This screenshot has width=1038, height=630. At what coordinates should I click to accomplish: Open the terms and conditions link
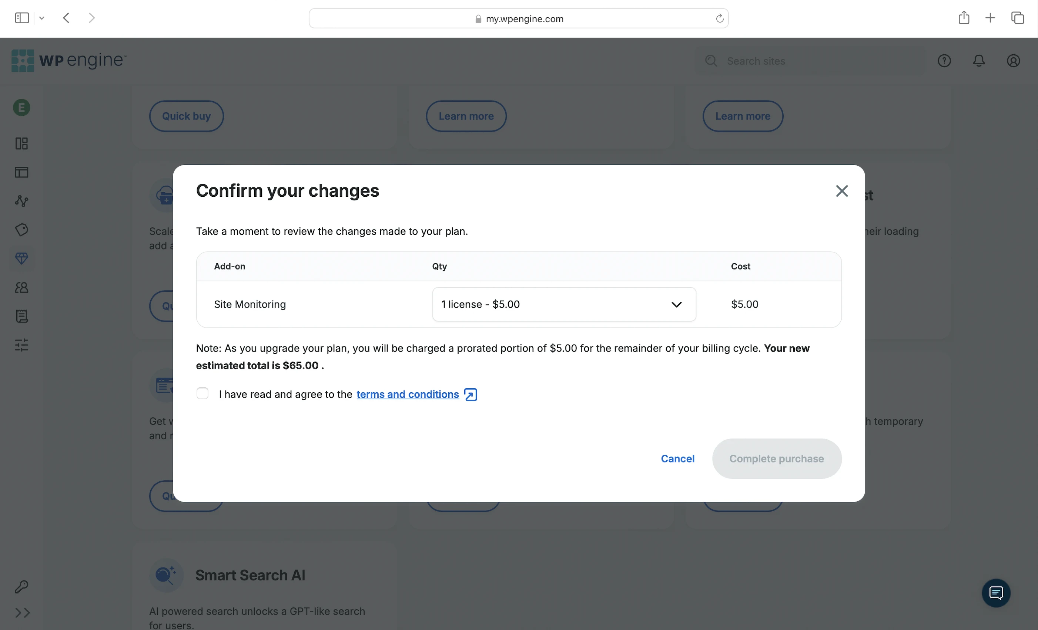coord(407,394)
